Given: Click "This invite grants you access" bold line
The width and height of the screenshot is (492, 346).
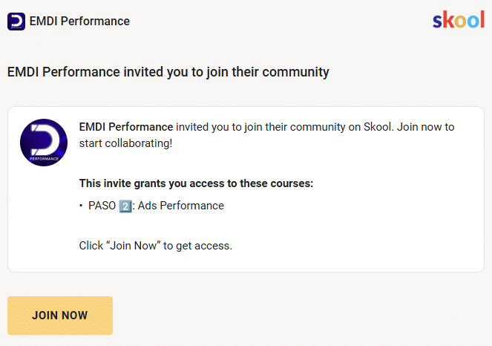Looking at the screenshot, I should click(x=196, y=183).
